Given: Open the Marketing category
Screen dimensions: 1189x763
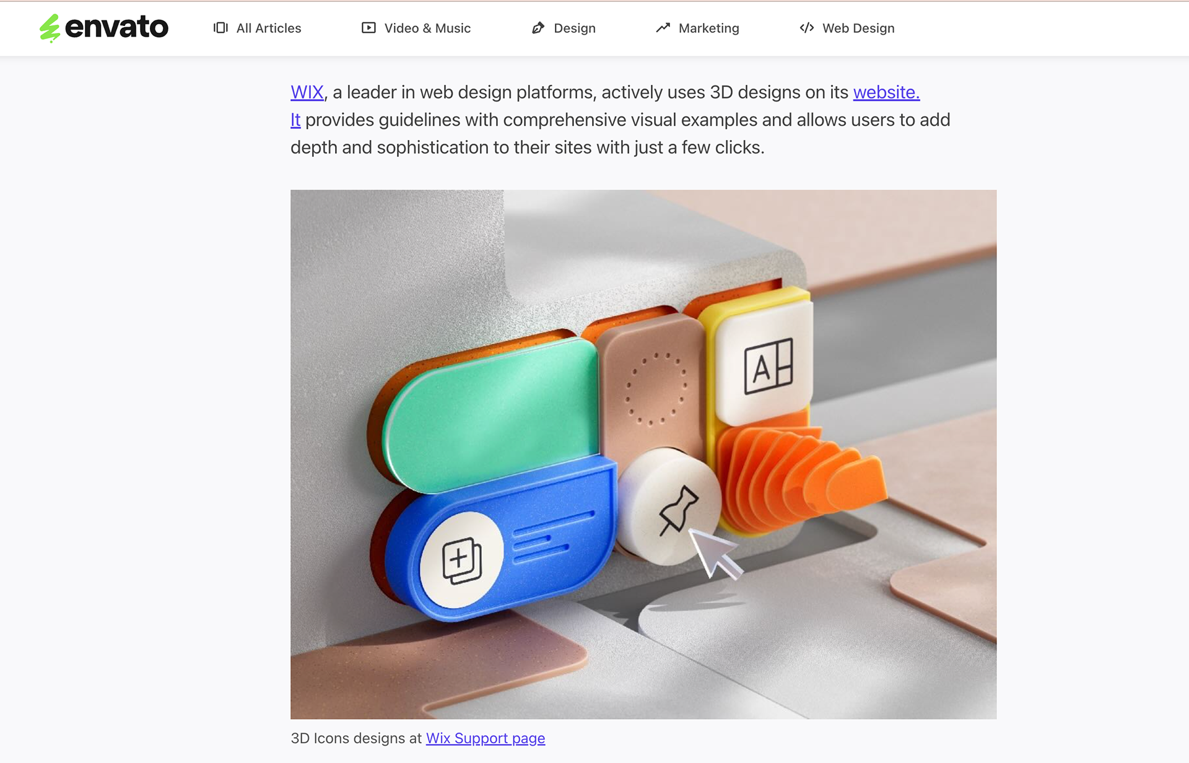Looking at the screenshot, I should pyautogui.click(x=697, y=28).
